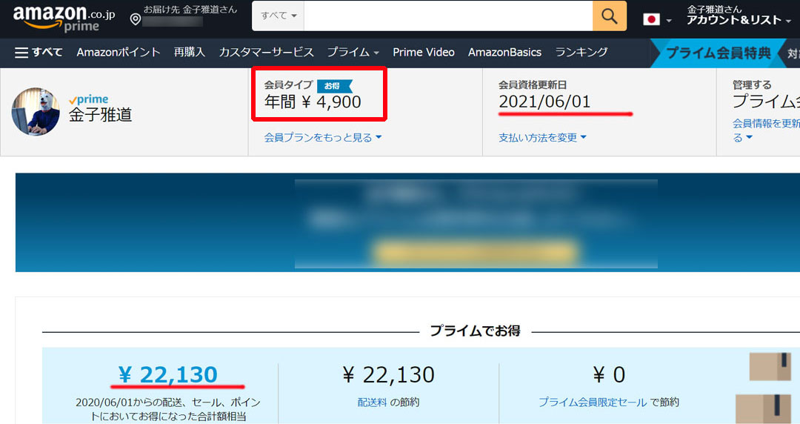The width and height of the screenshot is (800, 424).
Task: Expand 支払い方法を変更
Action: tap(542, 137)
